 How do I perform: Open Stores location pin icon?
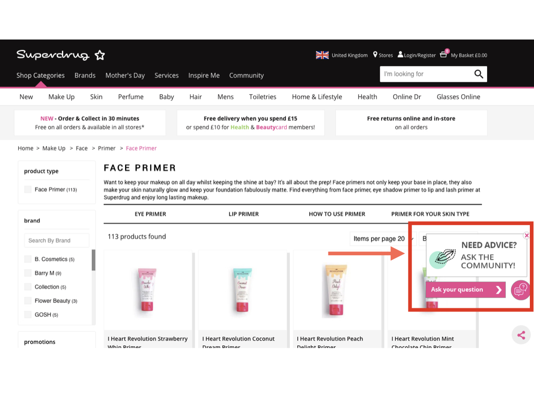375,54
